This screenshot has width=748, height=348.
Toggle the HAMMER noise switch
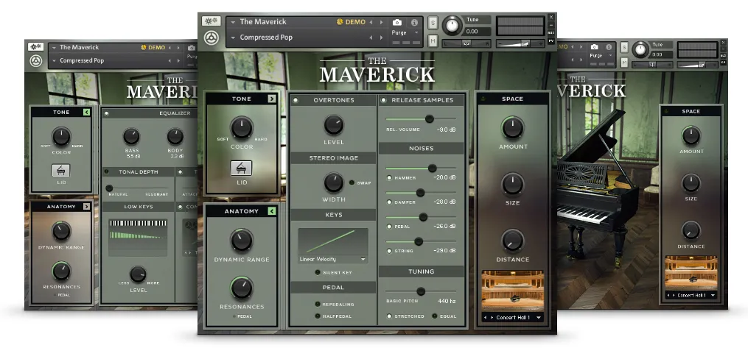389,177
